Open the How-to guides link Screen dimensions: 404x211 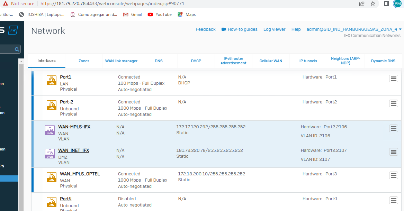point(240,29)
